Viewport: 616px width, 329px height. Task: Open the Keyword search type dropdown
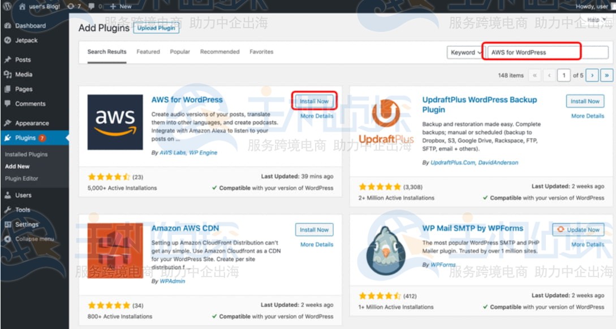(x=466, y=52)
